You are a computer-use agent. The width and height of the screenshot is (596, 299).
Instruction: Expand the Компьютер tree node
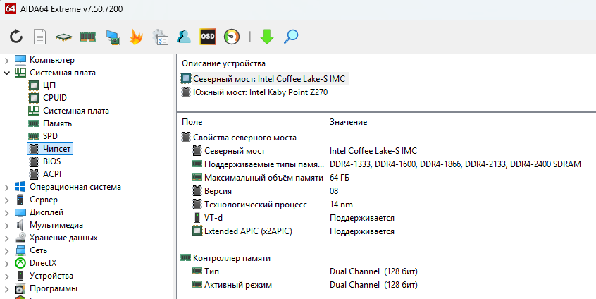click(x=6, y=60)
